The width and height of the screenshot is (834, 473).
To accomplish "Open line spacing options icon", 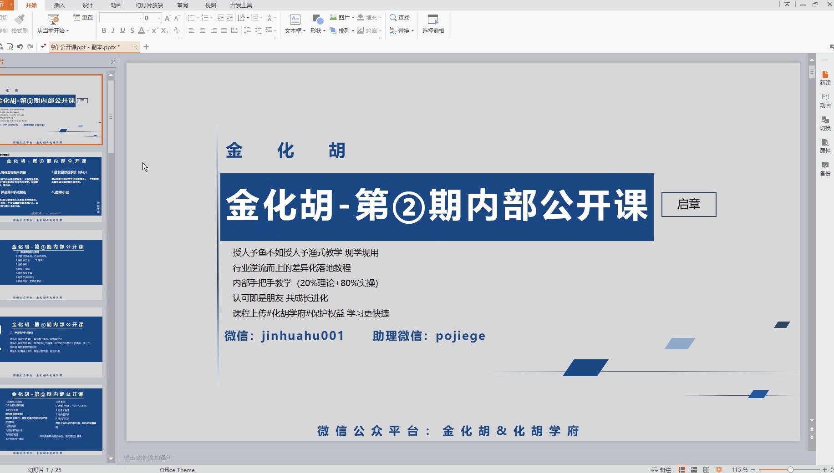I will tap(247, 30).
